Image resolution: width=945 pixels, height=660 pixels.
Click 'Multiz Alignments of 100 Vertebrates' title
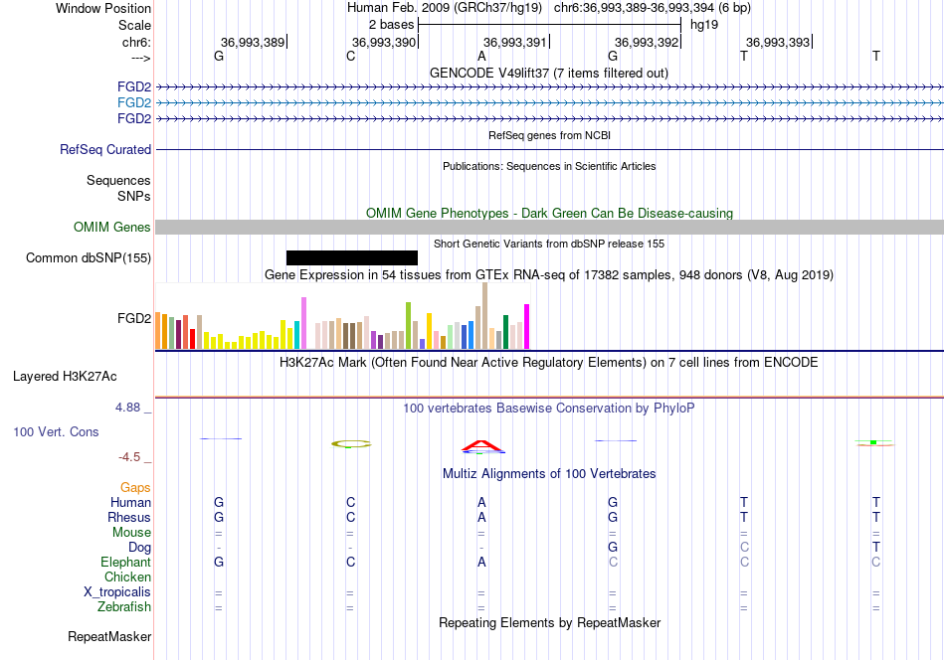pyautogui.click(x=549, y=474)
